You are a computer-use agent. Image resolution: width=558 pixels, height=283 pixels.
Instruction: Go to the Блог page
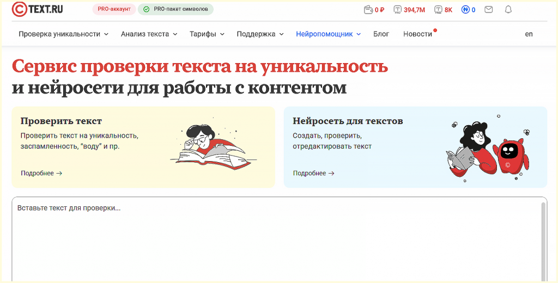(381, 34)
